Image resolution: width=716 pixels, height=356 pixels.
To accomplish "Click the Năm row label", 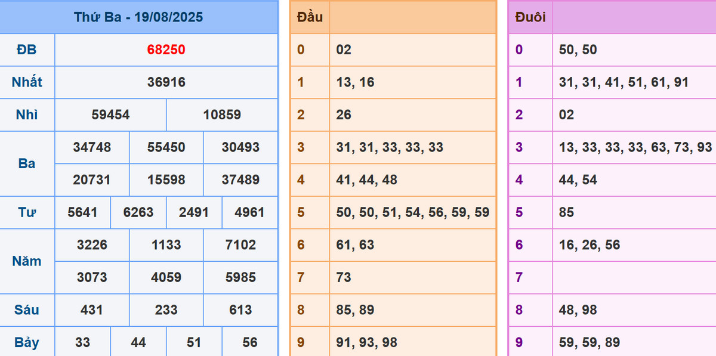I will [27, 261].
